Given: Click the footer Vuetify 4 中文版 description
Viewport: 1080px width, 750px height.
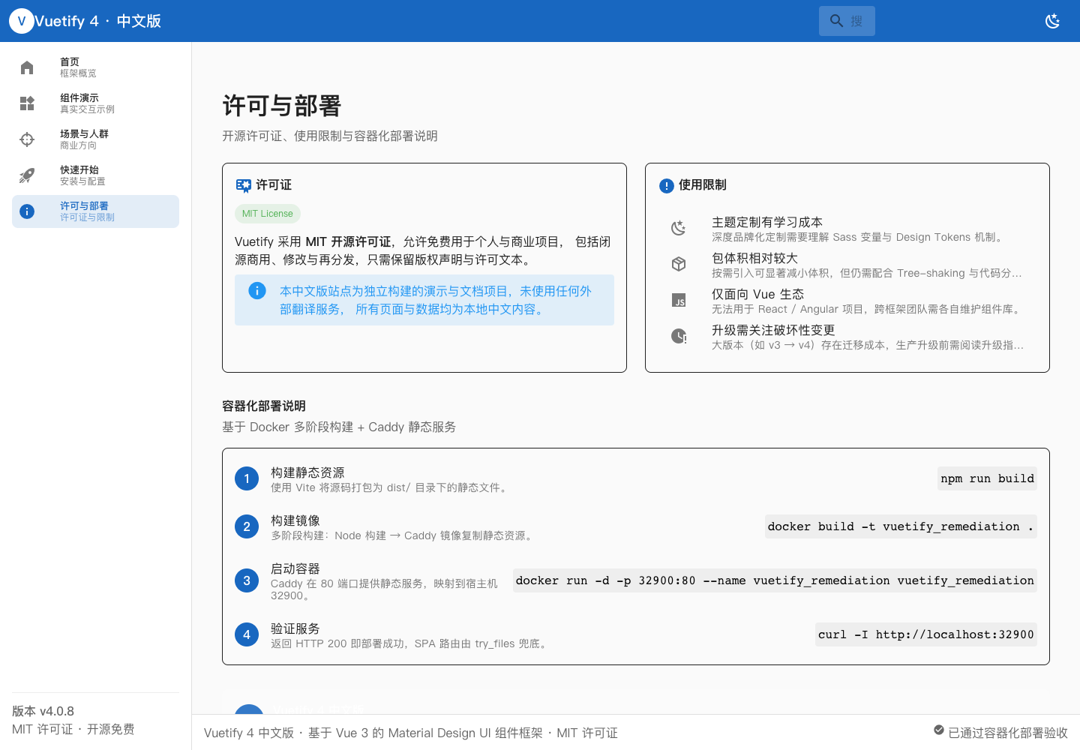Looking at the screenshot, I should [x=411, y=733].
